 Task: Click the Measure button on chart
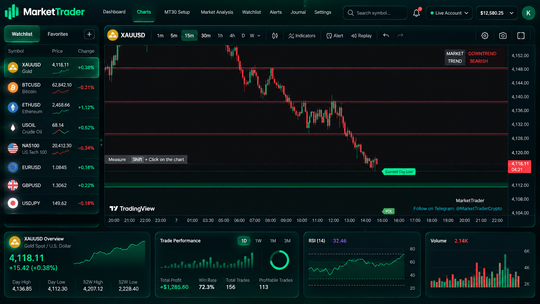[x=117, y=160]
